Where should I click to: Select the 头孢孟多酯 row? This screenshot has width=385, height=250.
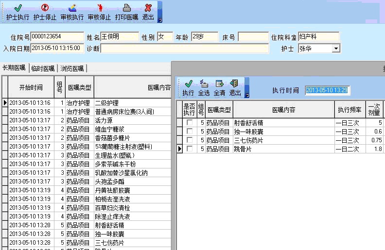pos(87,182)
